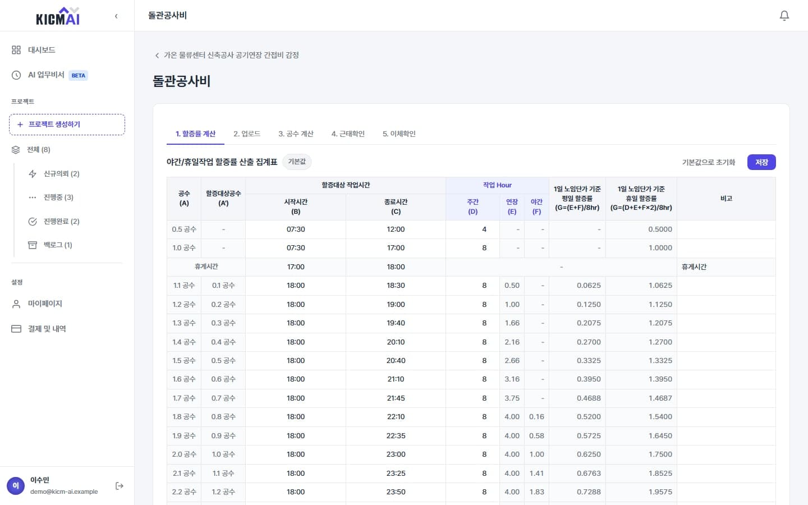Switch to the 3. 공수 계산 tab
The width and height of the screenshot is (808, 505).
tap(296, 134)
